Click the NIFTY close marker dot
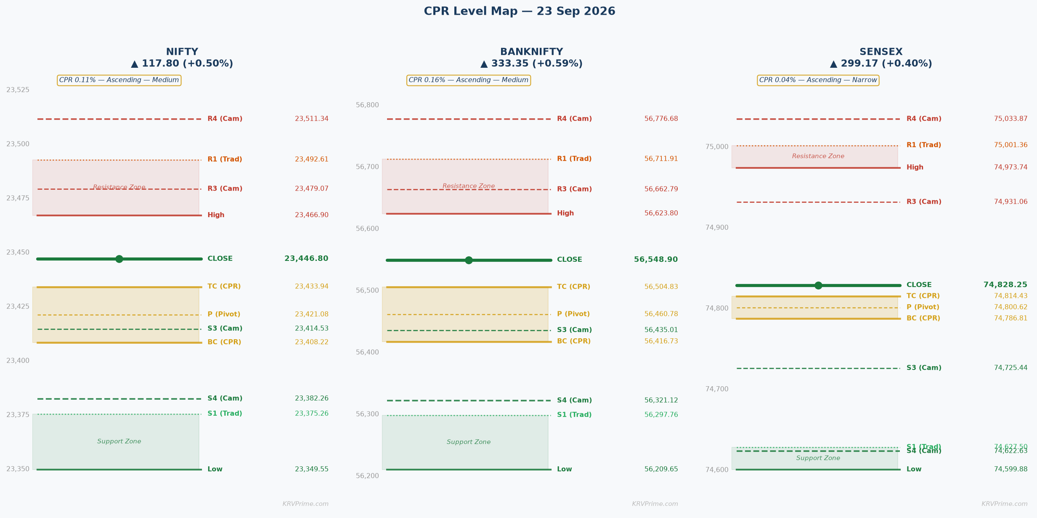Image resolution: width=1037 pixels, height=518 pixels. [x=119, y=259]
